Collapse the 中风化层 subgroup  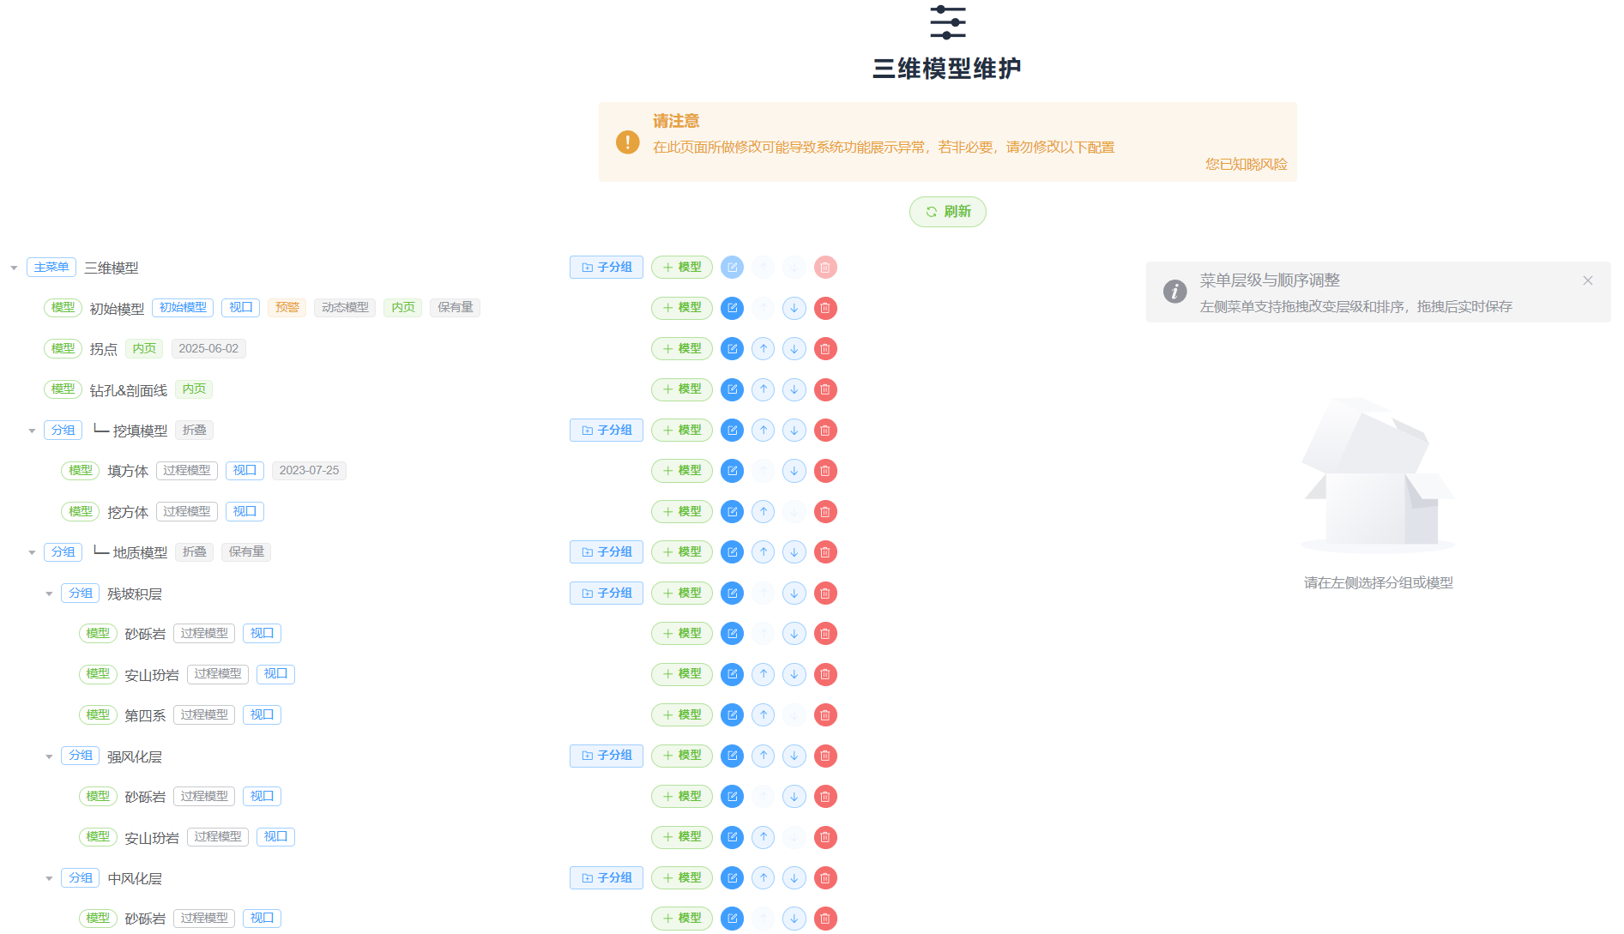[49, 878]
